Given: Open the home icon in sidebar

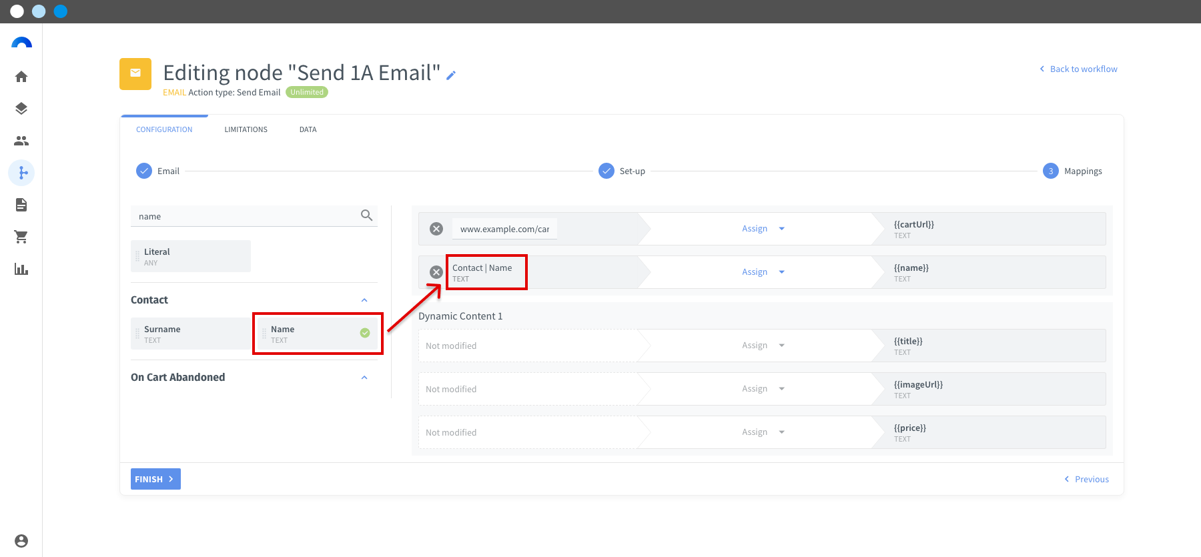Looking at the screenshot, I should point(21,77).
